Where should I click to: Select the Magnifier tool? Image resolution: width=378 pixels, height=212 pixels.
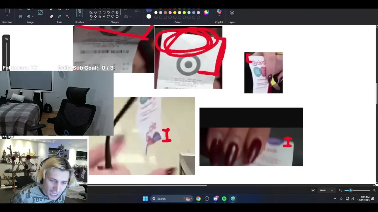[x=67, y=16]
